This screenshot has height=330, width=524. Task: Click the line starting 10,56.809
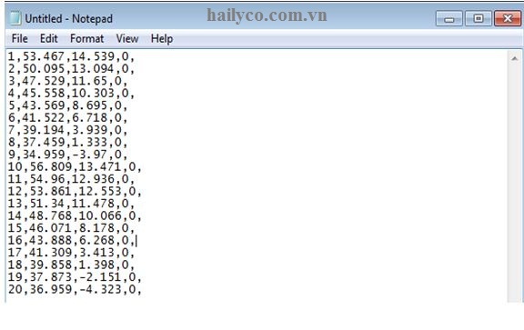tap(75, 166)
